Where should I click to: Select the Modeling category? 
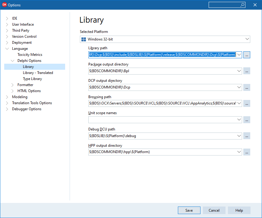(x=20, y=97)
